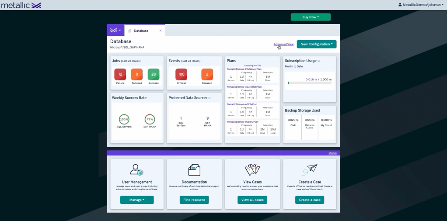This screenshot has width=447, height=221.
Task: Click the Backup Storage Used heading
Action: point(303,110)
